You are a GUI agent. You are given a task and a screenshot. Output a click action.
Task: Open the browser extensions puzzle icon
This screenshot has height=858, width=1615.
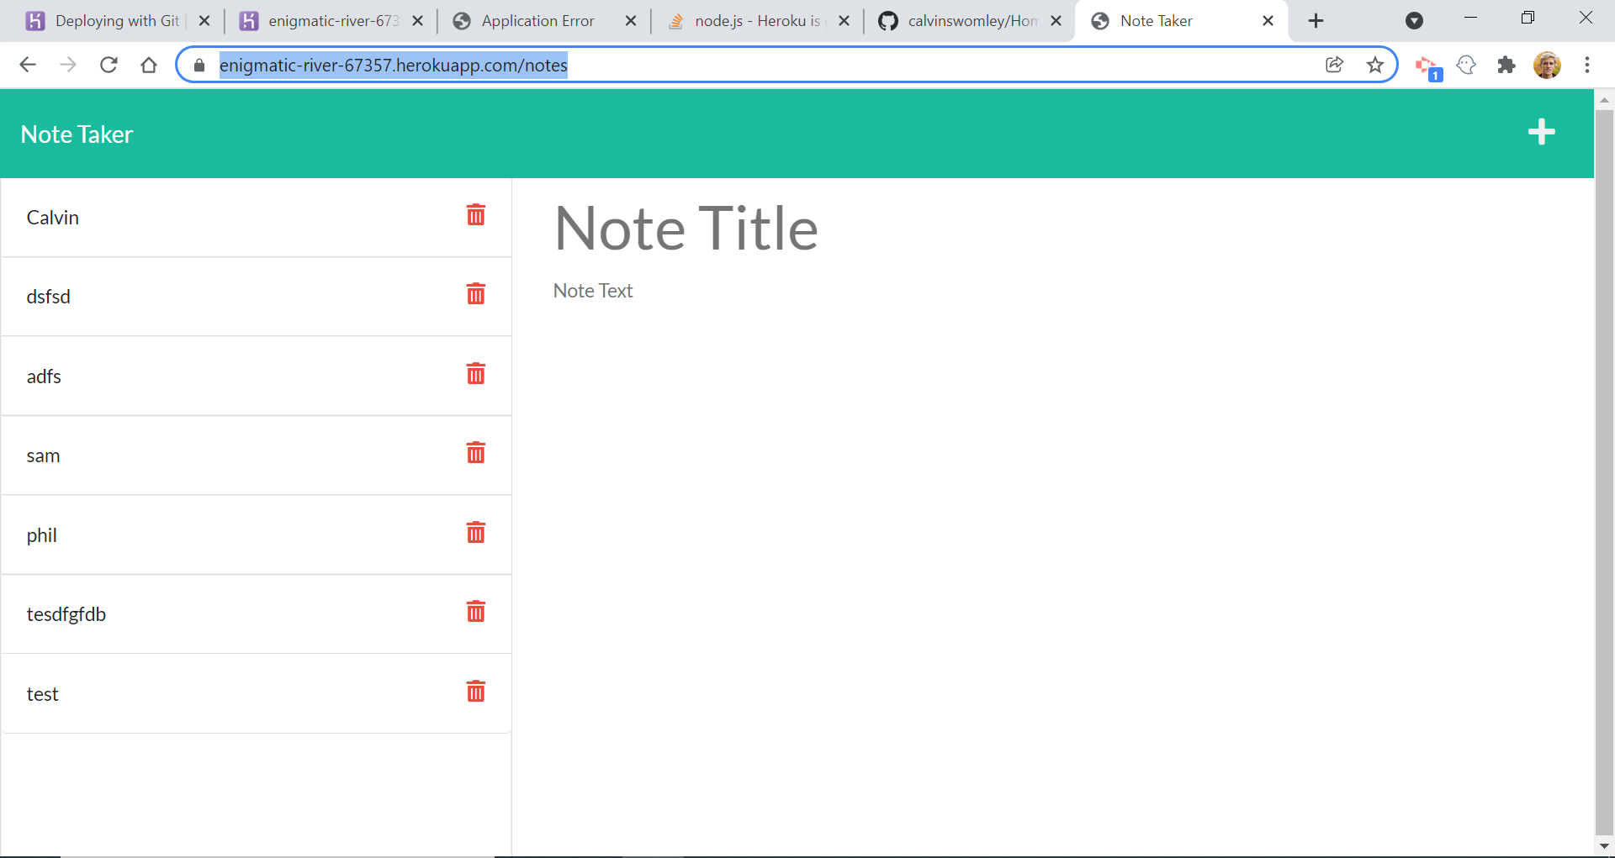(x=1506, y=65)
